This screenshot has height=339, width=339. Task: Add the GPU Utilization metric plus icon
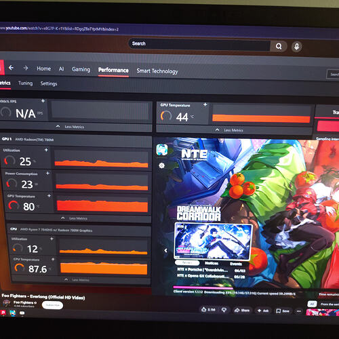(x=46, y=150)
